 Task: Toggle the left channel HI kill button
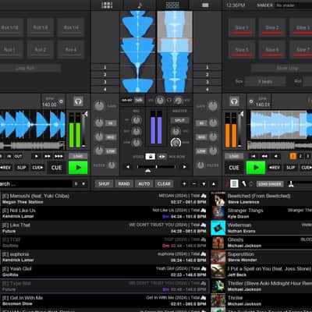tap(111, 123)
